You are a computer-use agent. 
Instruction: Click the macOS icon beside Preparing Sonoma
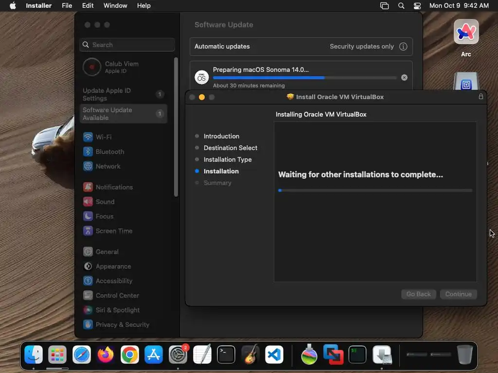click(x=202, y=77)
